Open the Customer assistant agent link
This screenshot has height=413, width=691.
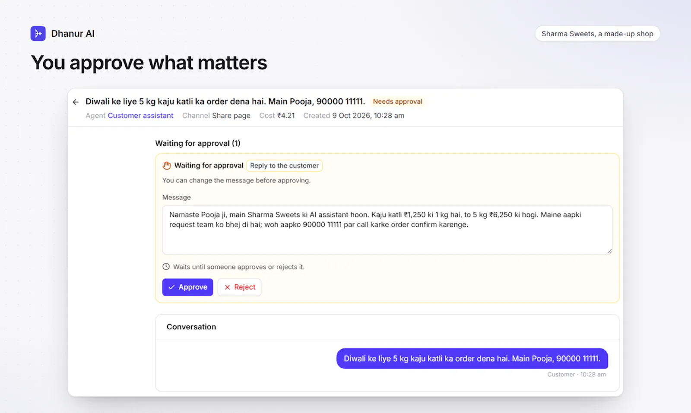[x=140, y=116]
